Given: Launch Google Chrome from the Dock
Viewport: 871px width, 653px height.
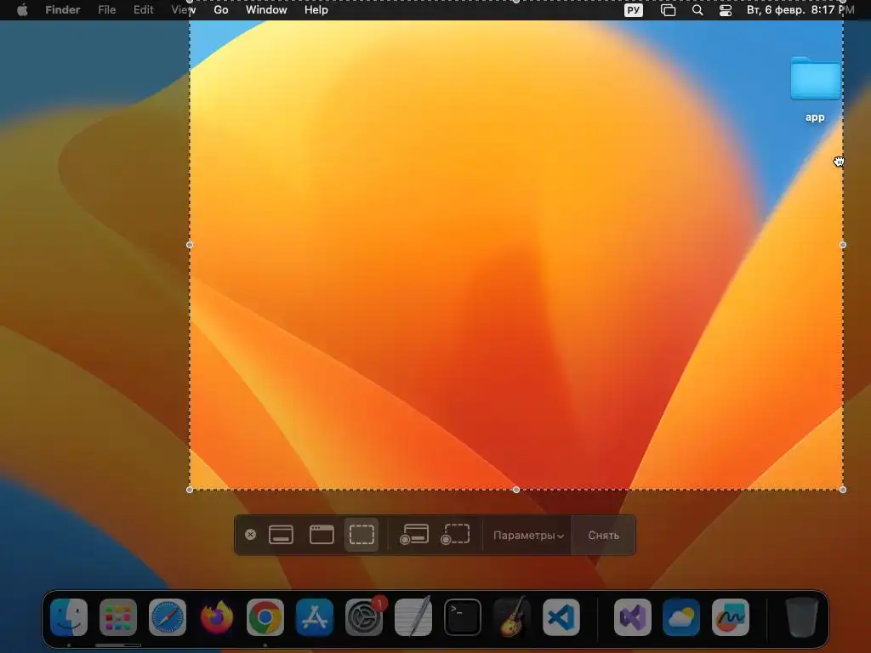Looking at the screenshot, I should pos(265,617).
